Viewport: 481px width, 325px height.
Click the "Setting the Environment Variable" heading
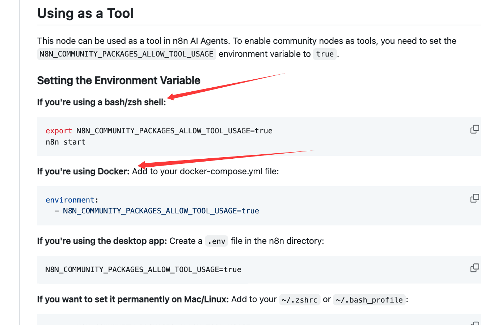(x=119, y=80)
